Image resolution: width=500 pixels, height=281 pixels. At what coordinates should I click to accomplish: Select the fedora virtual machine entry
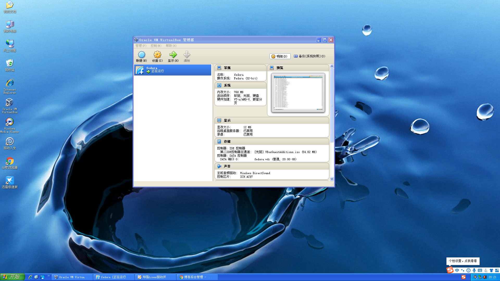pos(173,70)
